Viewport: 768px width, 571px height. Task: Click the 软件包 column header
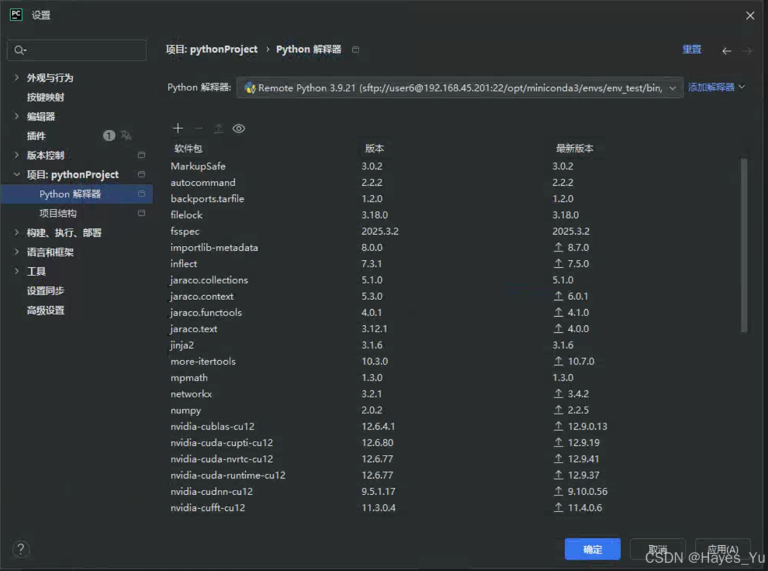(x=188, y=148)
